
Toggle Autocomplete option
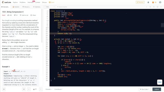62,7
